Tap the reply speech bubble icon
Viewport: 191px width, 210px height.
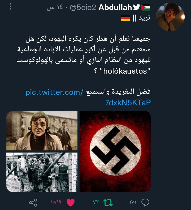pos(145,202)
